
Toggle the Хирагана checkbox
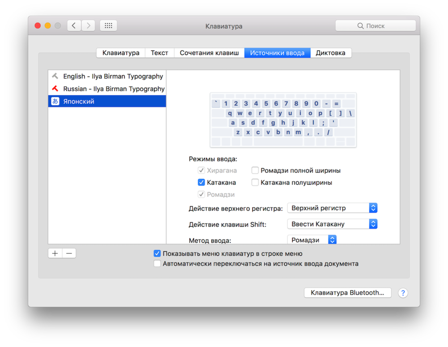[x=201, y=170]
